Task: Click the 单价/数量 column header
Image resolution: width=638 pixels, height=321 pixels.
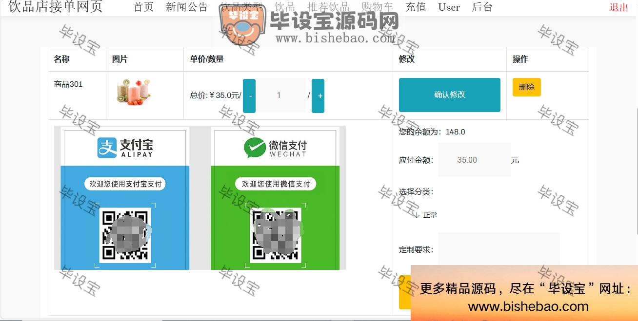Action: (207, 59)
